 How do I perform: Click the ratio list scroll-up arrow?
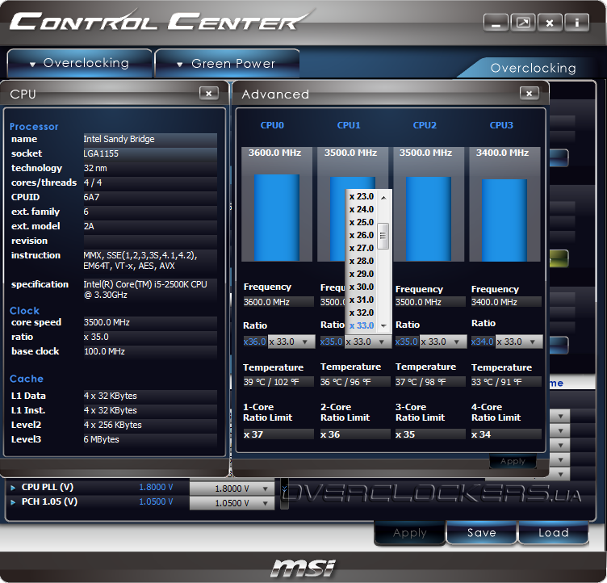click(383, 198)
